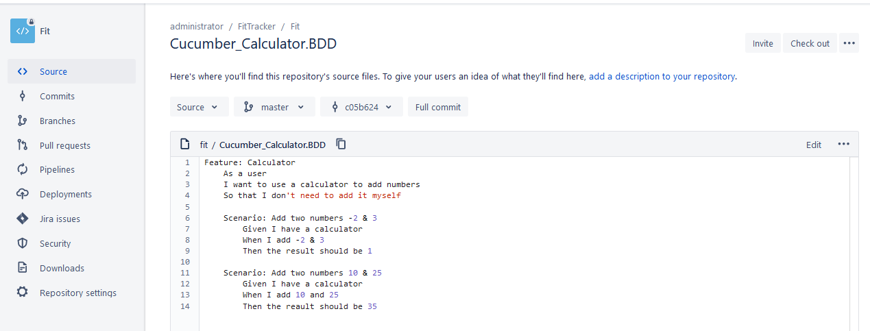870x331 pixels.
Task: Open Security in sidebar
Action: (72, 243)
